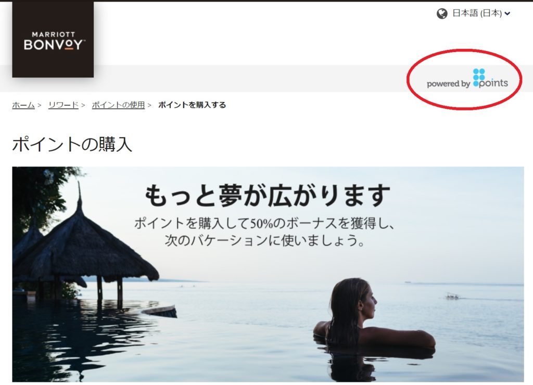Click the Marriott Bonvoy logo

point(53,40)
